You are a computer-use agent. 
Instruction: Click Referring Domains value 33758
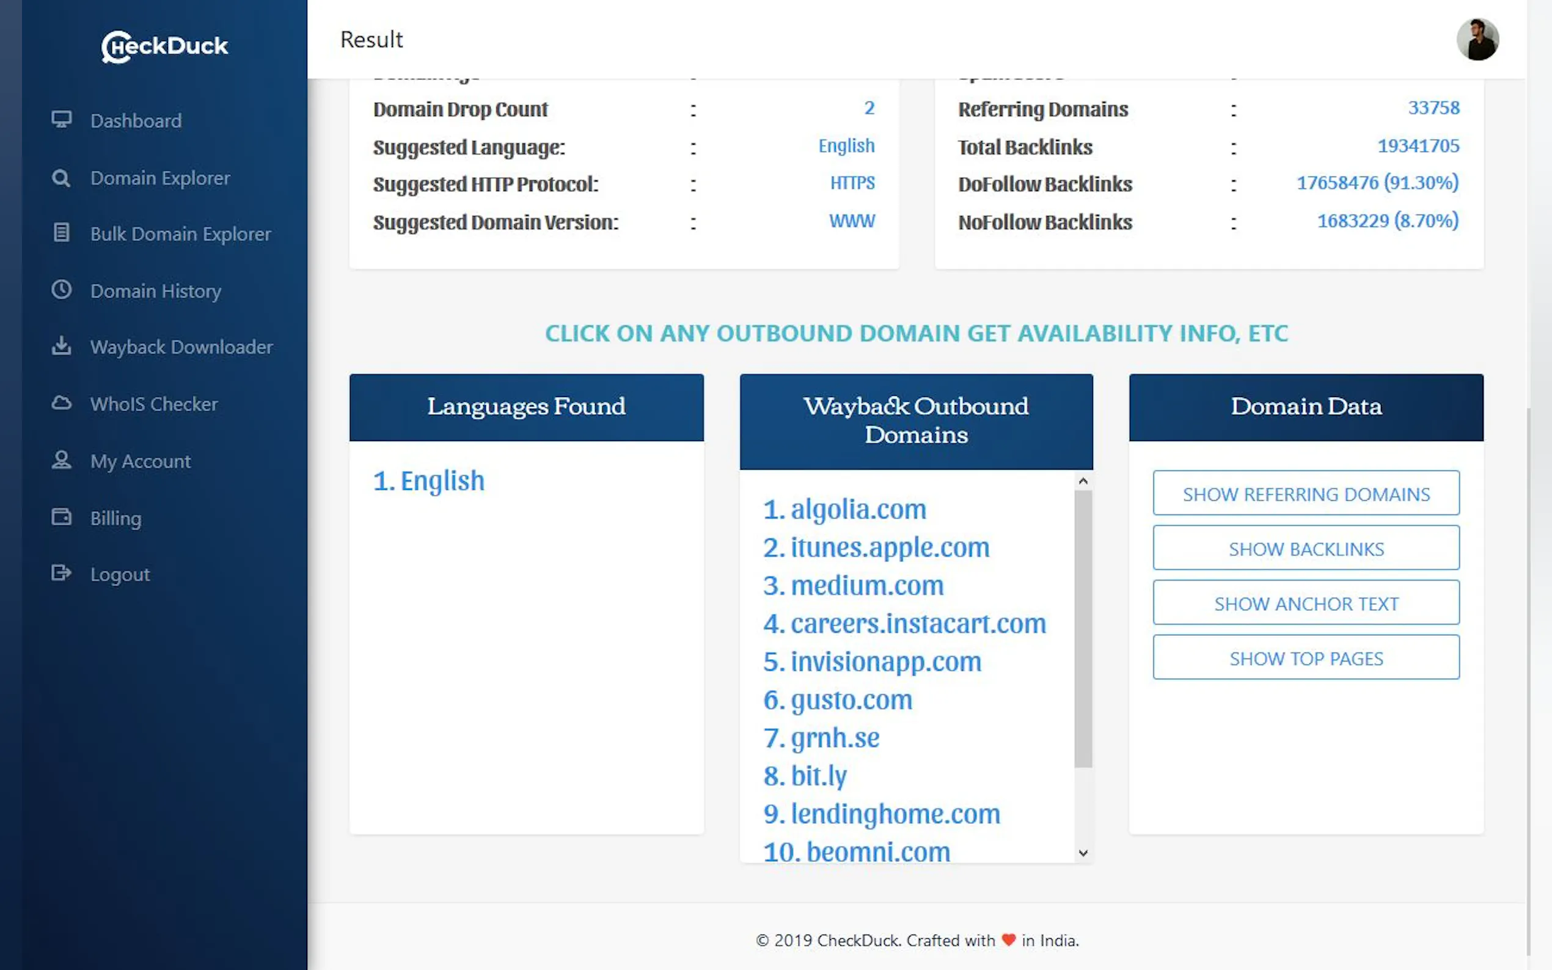(1433, 108)
